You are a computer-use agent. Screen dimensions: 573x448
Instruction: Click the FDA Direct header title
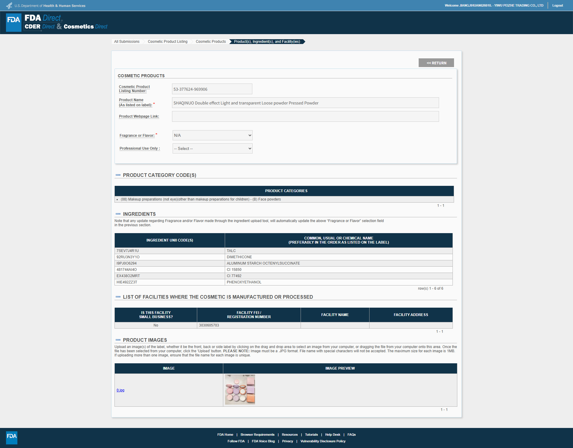(43, 18)
